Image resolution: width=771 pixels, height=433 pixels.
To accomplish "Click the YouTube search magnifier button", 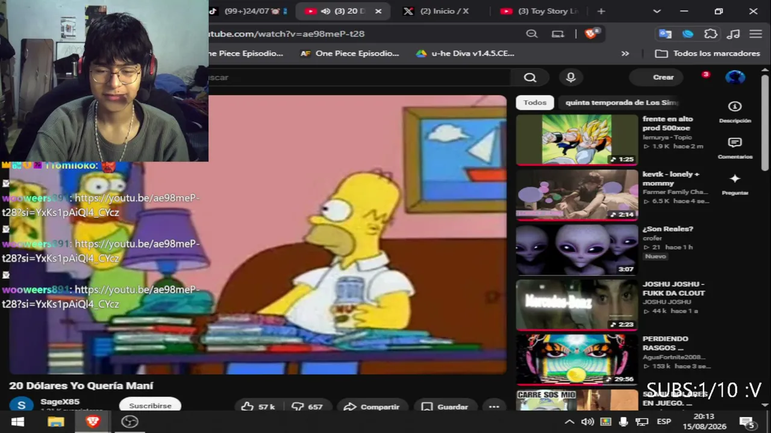I will click(x=530, y=77).
